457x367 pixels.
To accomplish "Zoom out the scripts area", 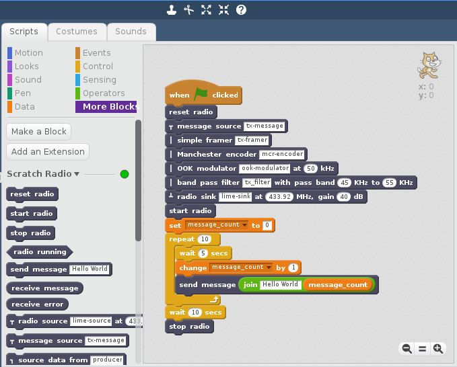I will (x=407, y=348).
